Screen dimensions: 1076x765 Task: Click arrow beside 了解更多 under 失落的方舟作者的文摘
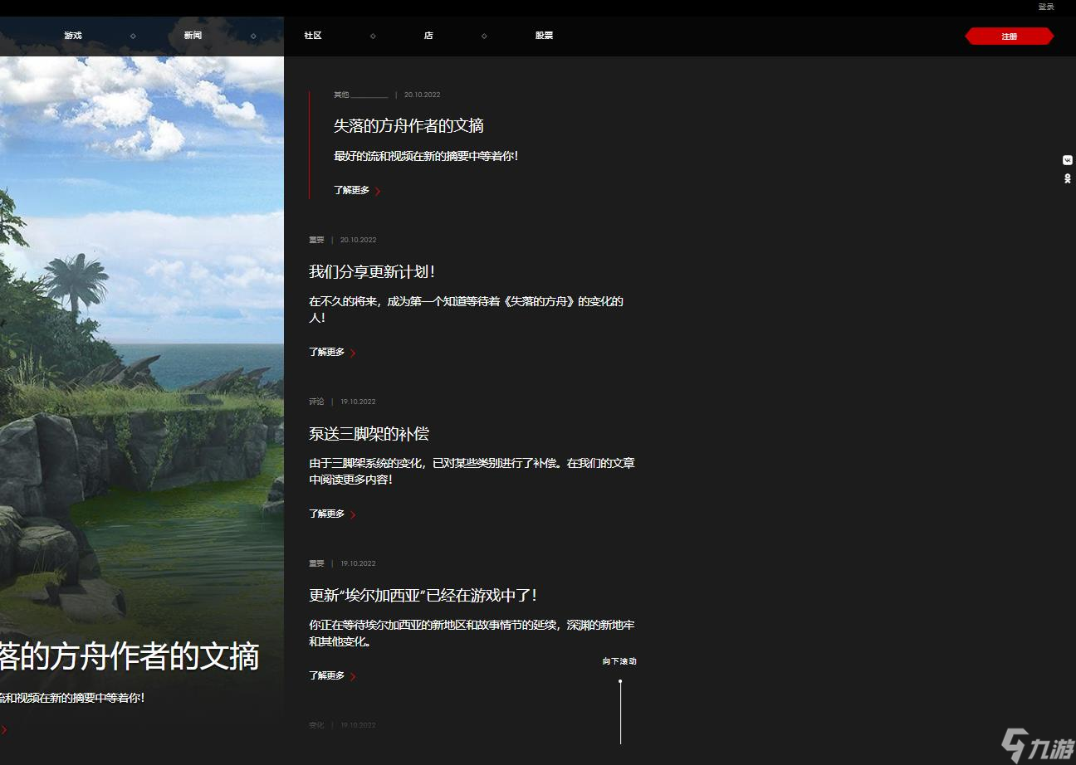point(378,191)
